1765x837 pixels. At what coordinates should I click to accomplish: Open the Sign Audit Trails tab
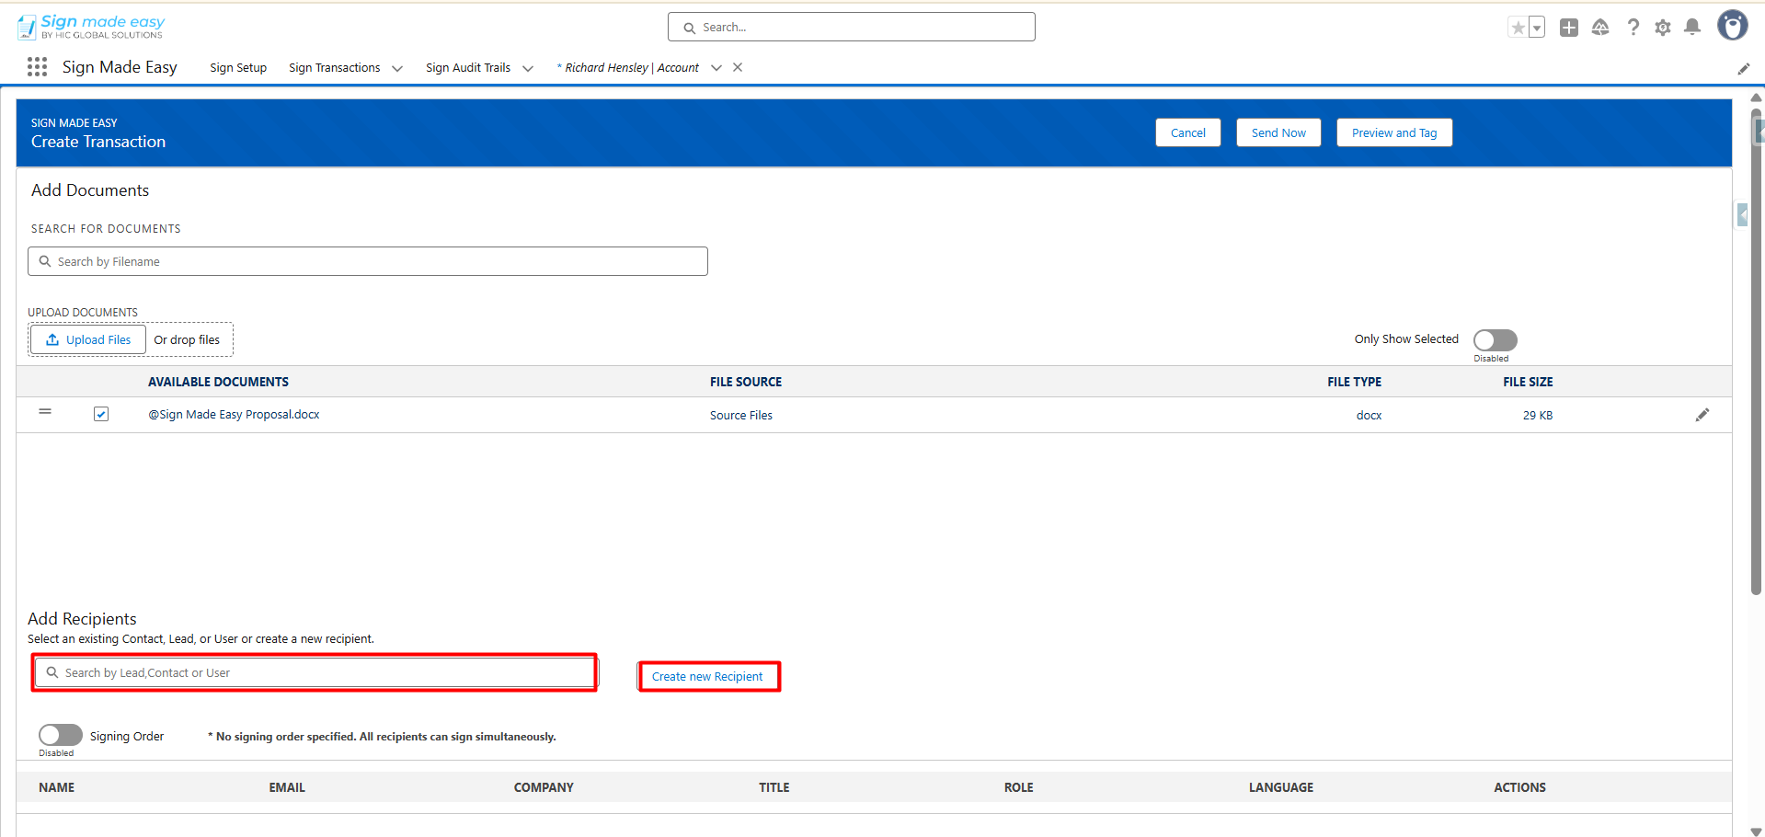[x=468, y=68]
